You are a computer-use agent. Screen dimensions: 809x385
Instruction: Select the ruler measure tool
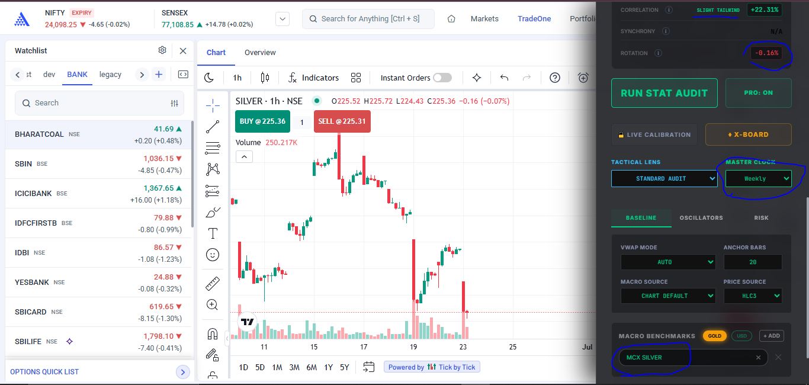213,283
